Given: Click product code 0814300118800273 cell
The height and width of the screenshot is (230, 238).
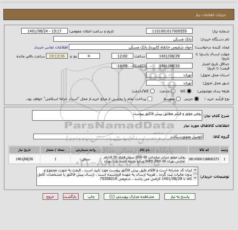Looking at the screenshot, I should (x=204, y=159).
